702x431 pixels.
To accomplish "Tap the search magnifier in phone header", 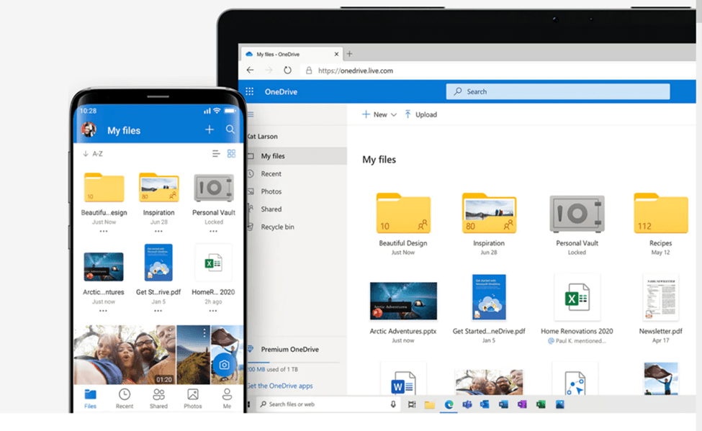I will pyautogui.click(x=230, y=130).
